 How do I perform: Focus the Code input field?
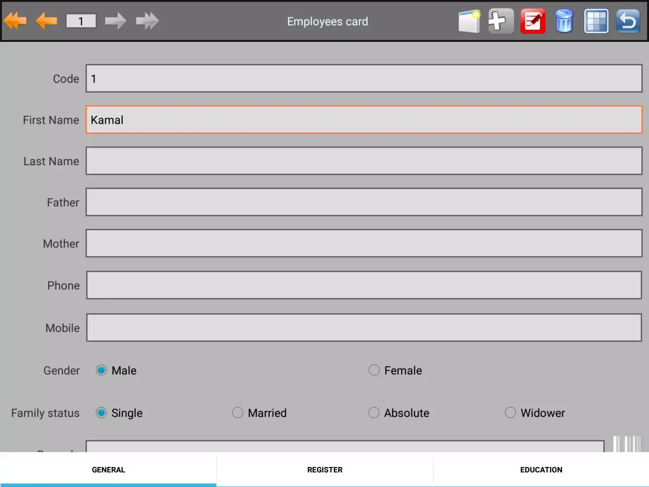tap(364, 78)
